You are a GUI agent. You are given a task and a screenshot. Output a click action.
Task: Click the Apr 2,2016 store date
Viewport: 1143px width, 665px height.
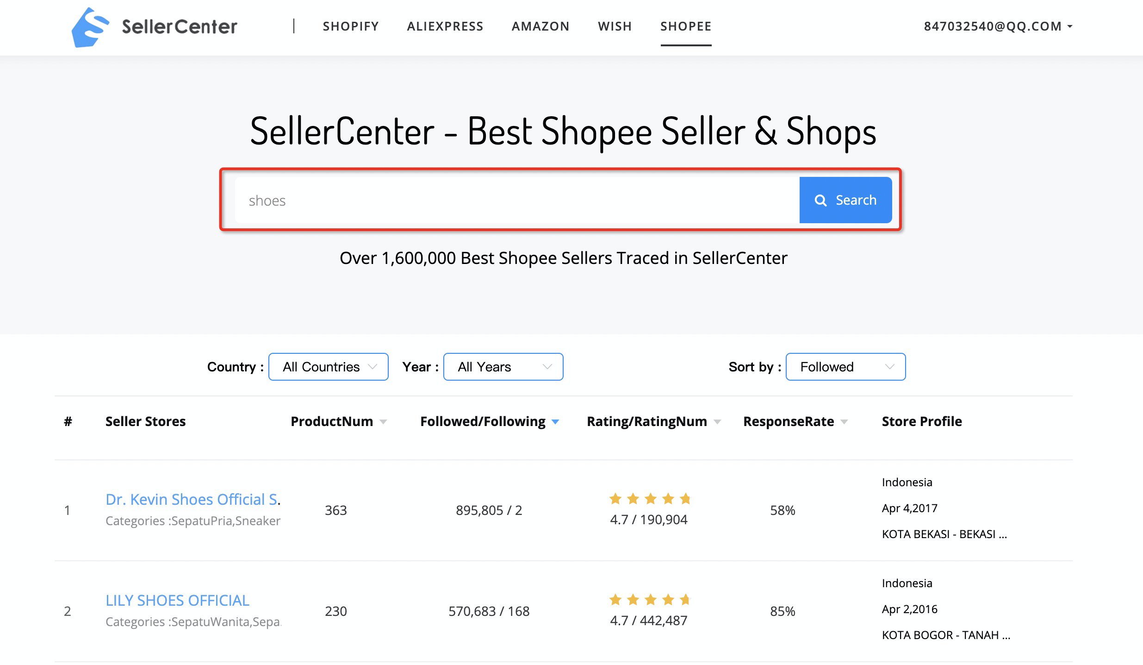[x=910, y=609]
